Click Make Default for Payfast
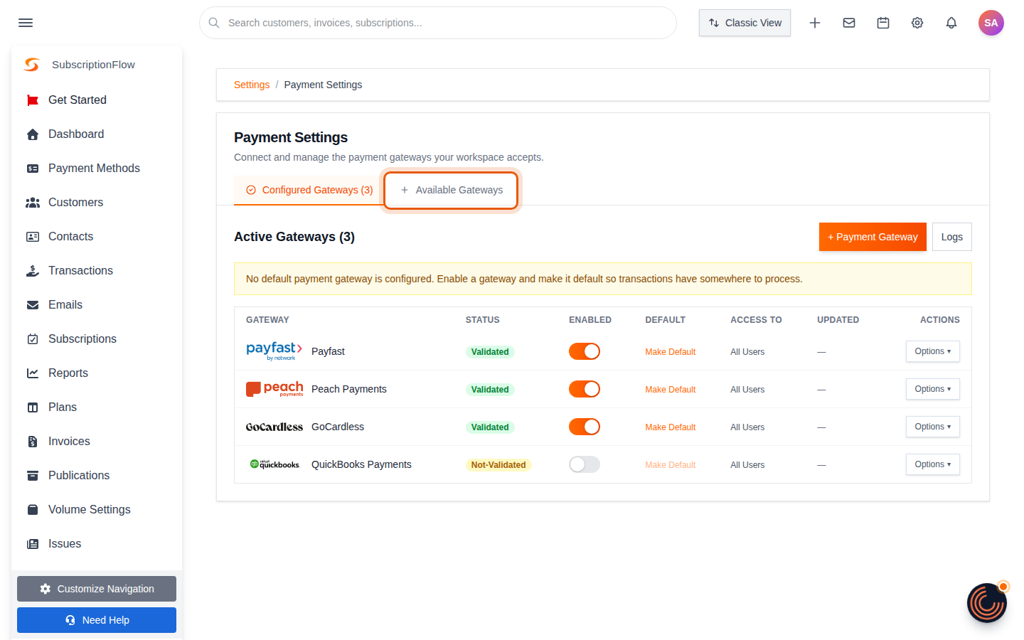This screenshot has height=640, width=1024. [x=670, y=352]
